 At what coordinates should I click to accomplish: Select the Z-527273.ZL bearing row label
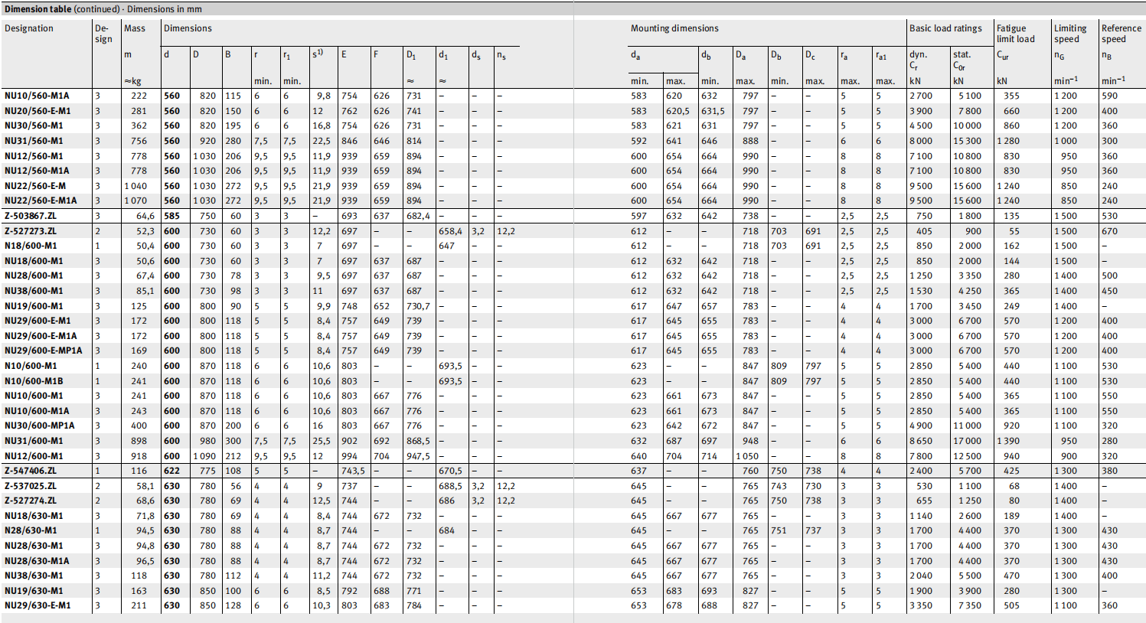31,231
